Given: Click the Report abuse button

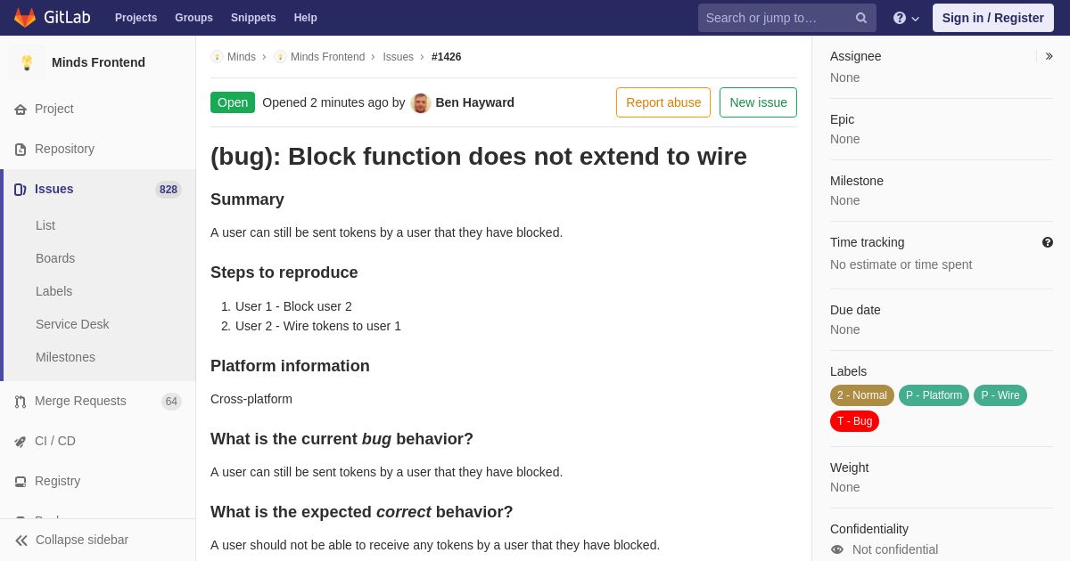Looking at the screenshot, I should click(x=663, y=102).
